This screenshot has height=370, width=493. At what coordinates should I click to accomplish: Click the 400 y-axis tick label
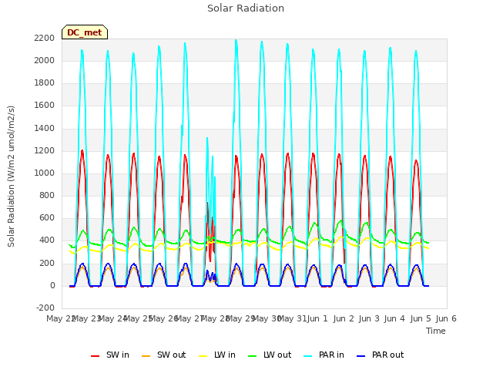(x=47, y=240)
